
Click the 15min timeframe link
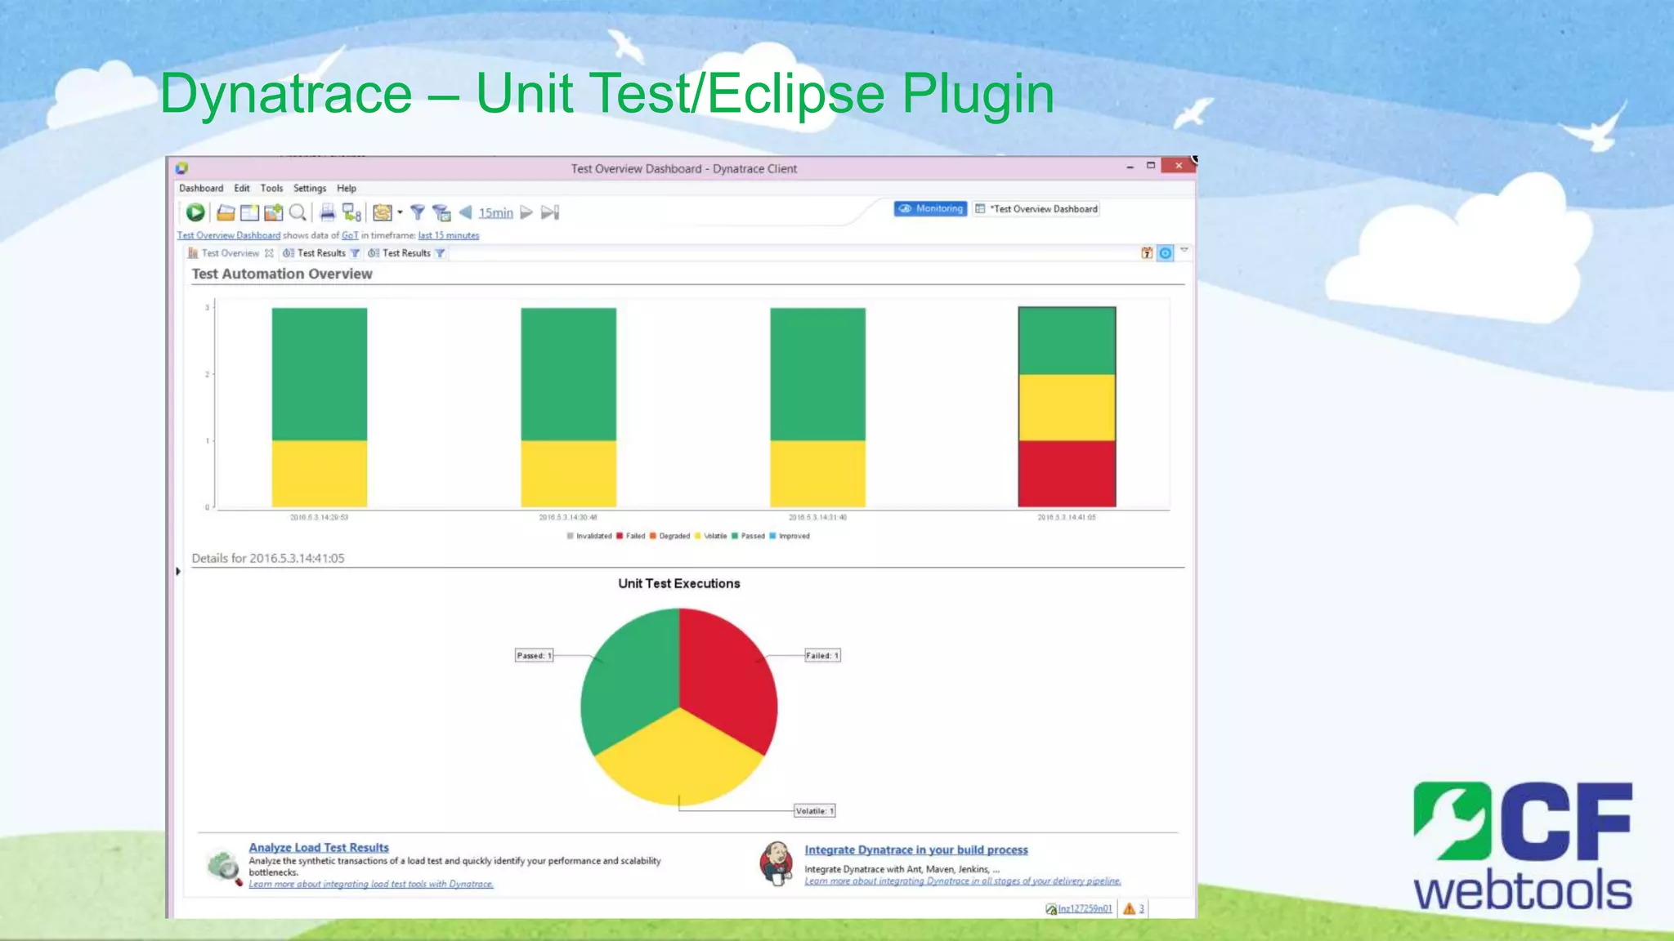point(495,212)
